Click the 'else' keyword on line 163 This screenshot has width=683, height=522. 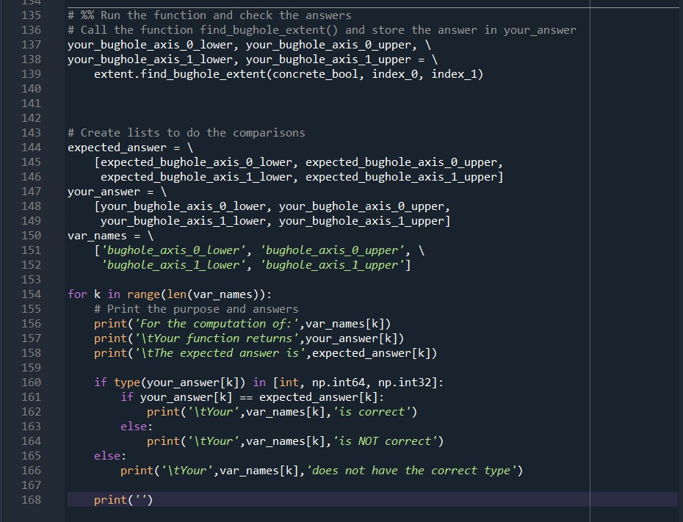(x=133, y=427)
